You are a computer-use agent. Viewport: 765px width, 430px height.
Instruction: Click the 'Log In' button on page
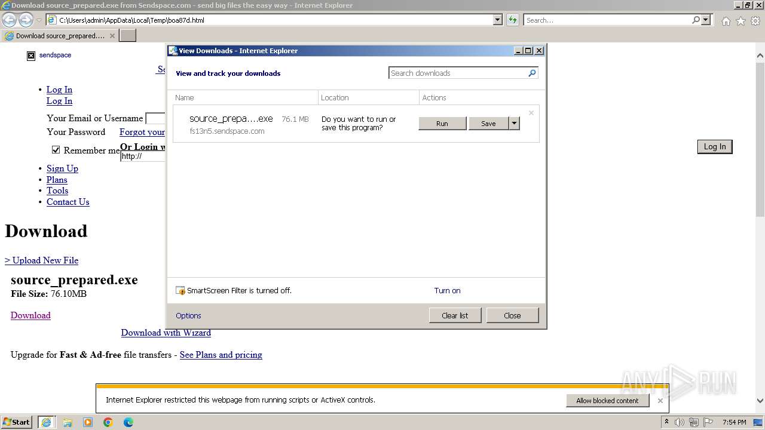click(x=714, y=147)
